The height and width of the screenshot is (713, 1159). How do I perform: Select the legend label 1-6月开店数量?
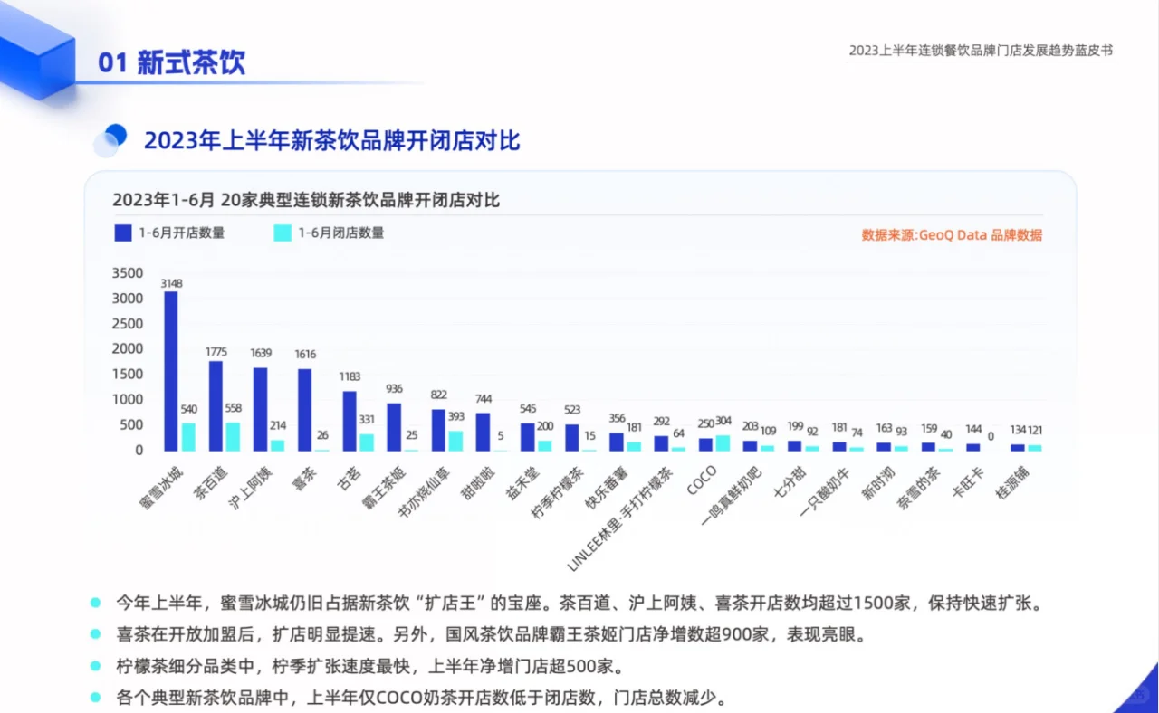[x=181, y=233]
